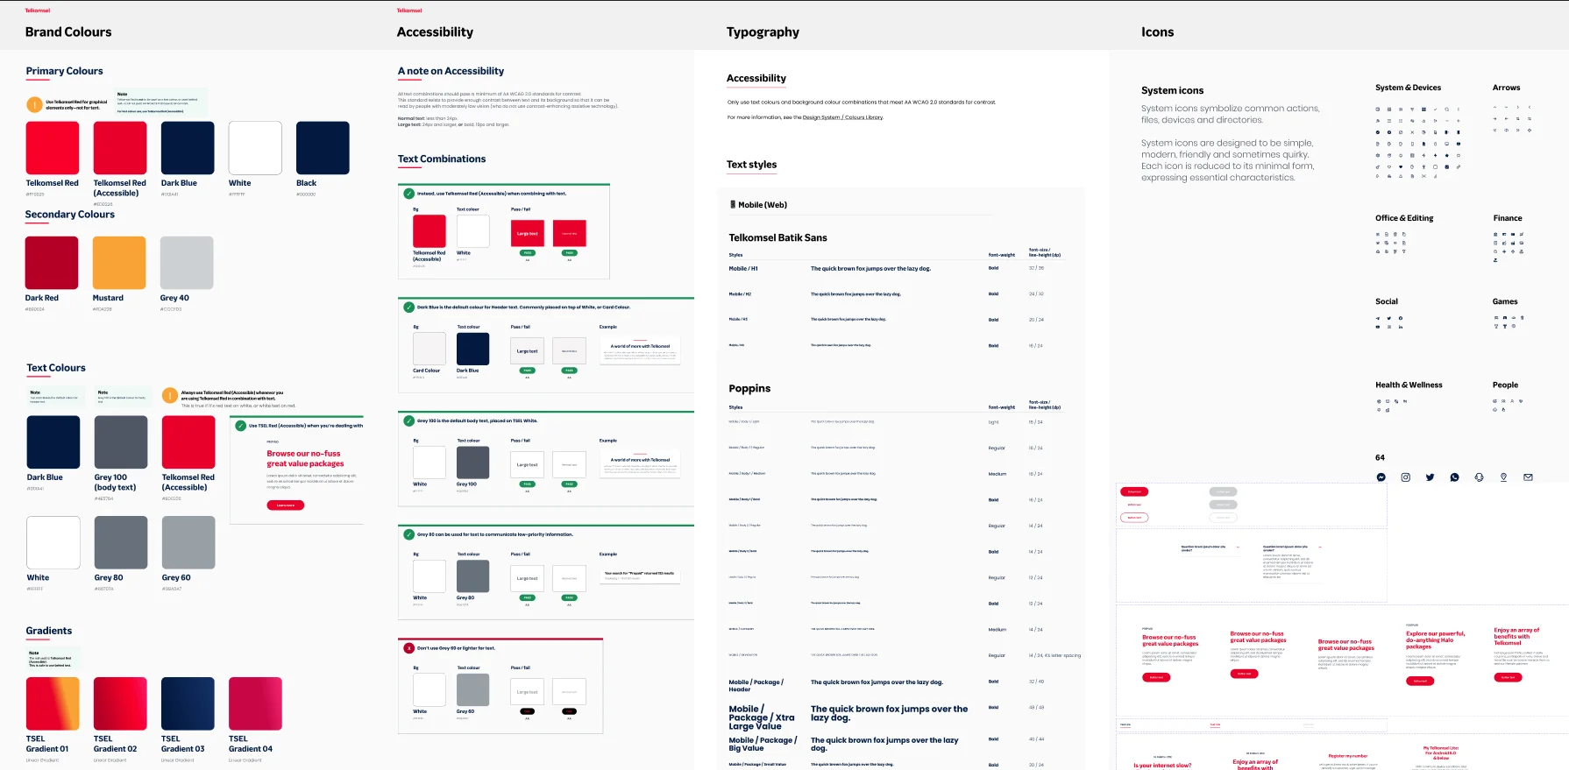1569x770 pixels.
Task: Click the phone icon next to Mobile (Web)
Action: (x=733, y=204)
